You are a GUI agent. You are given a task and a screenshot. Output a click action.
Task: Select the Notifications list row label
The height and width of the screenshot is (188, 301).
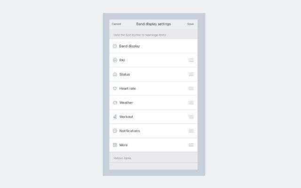tap(130, 131)
